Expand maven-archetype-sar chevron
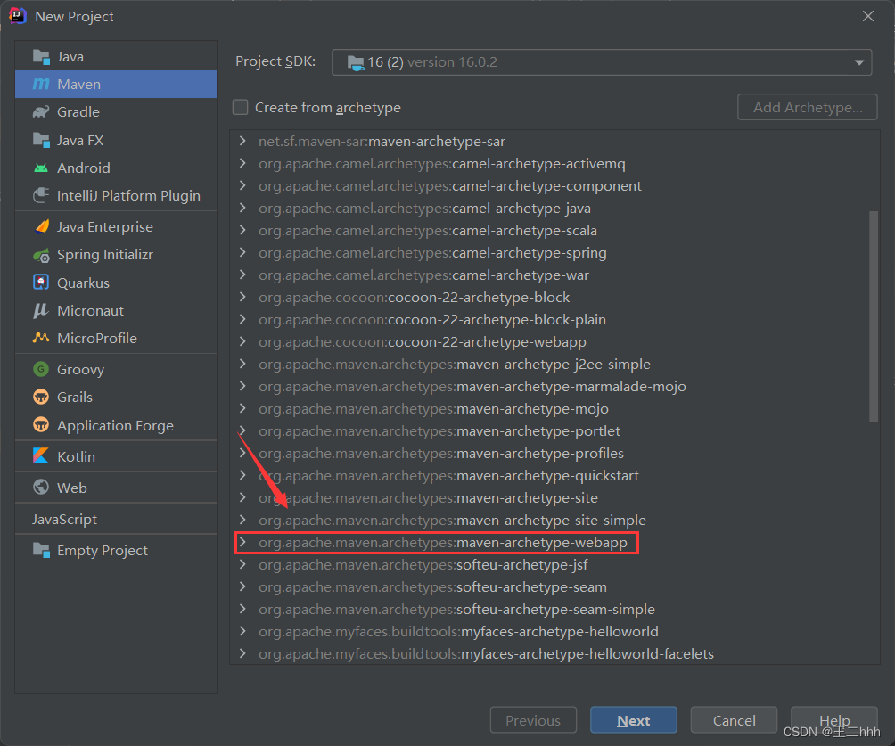The width and height of the screenshot is (895, 746). pyautogui.click(x=242, y=141)
